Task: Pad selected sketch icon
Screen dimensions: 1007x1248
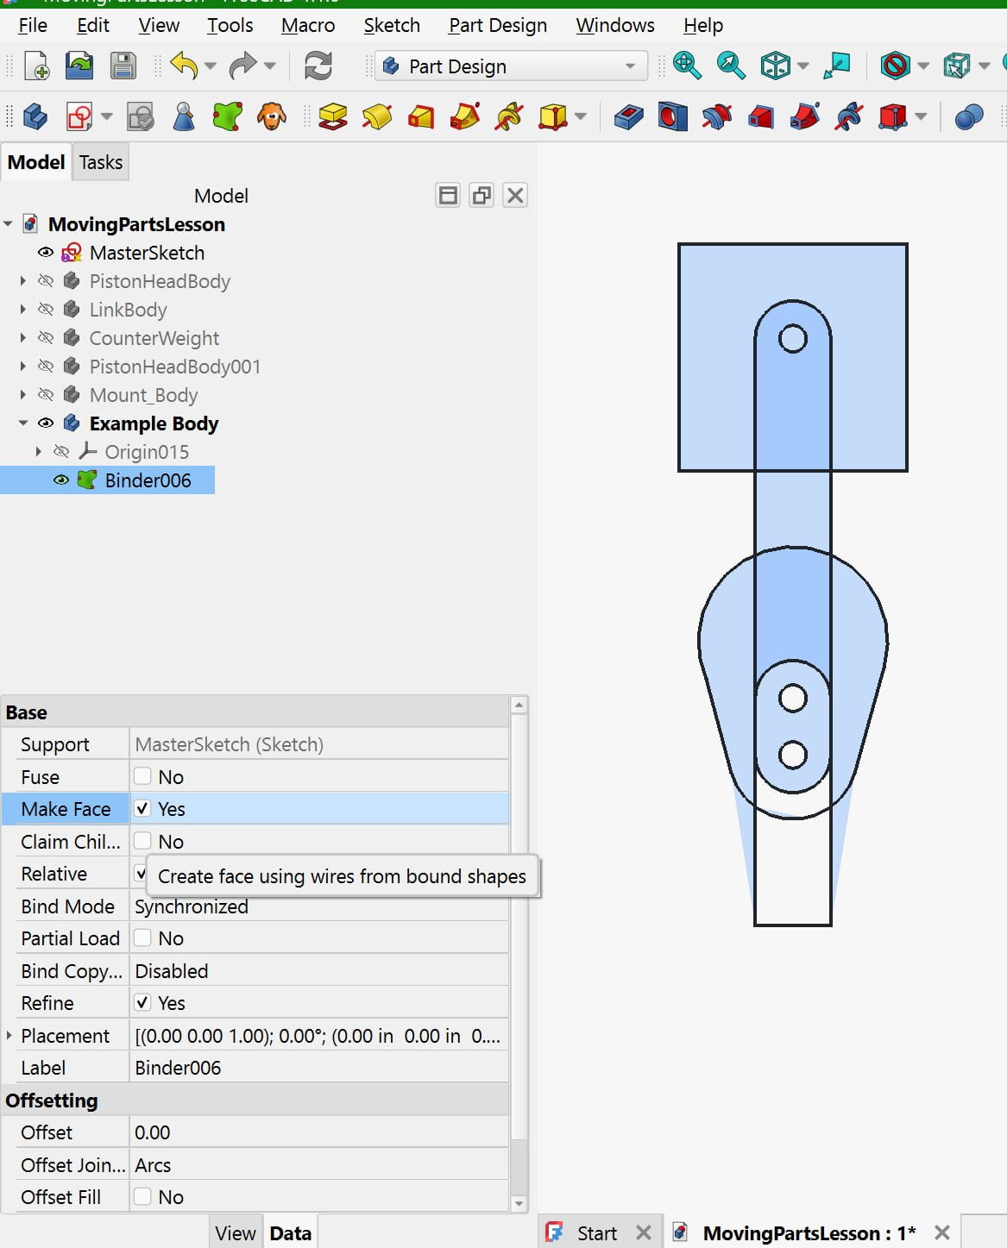Action: 333,116
